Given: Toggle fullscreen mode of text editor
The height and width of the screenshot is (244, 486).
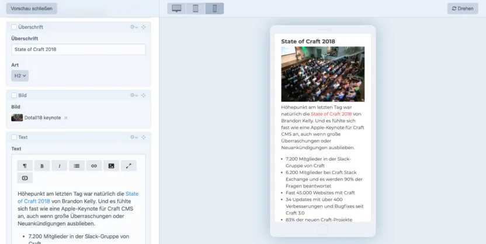Looking at the screenshot, I should (129, 166).
